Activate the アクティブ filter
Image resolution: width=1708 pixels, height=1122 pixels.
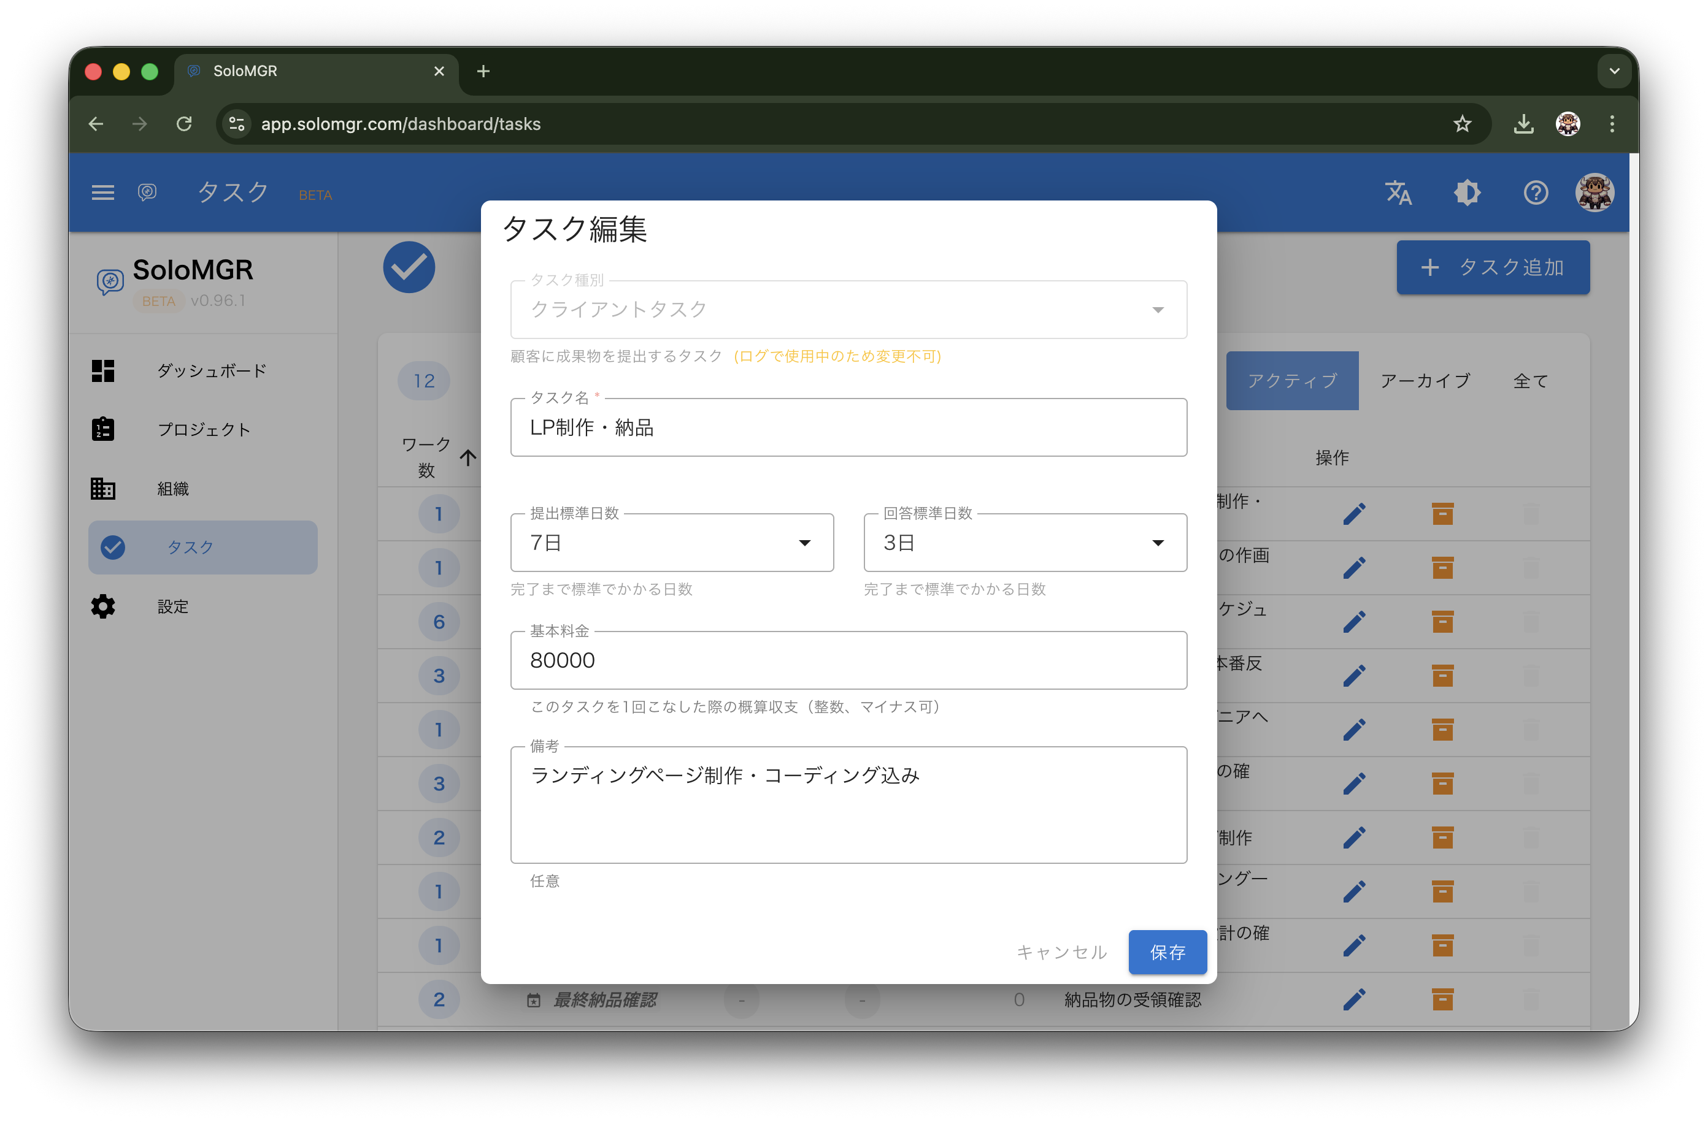coord(1292,380)
